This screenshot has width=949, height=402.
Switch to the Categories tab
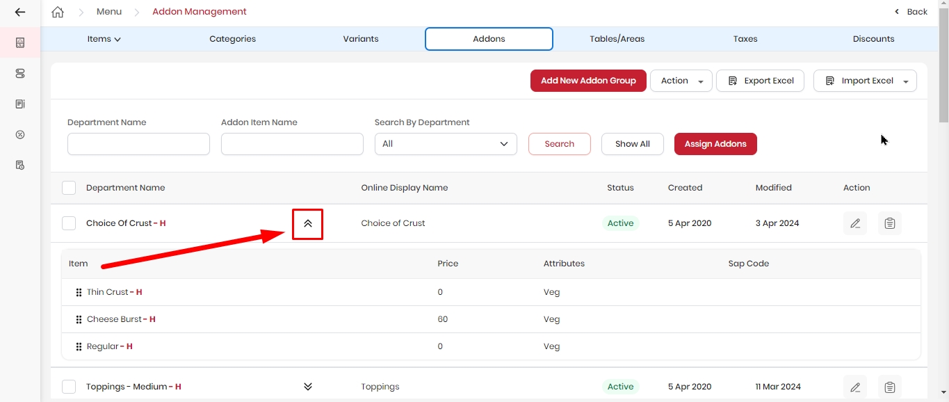coord(233,39)
